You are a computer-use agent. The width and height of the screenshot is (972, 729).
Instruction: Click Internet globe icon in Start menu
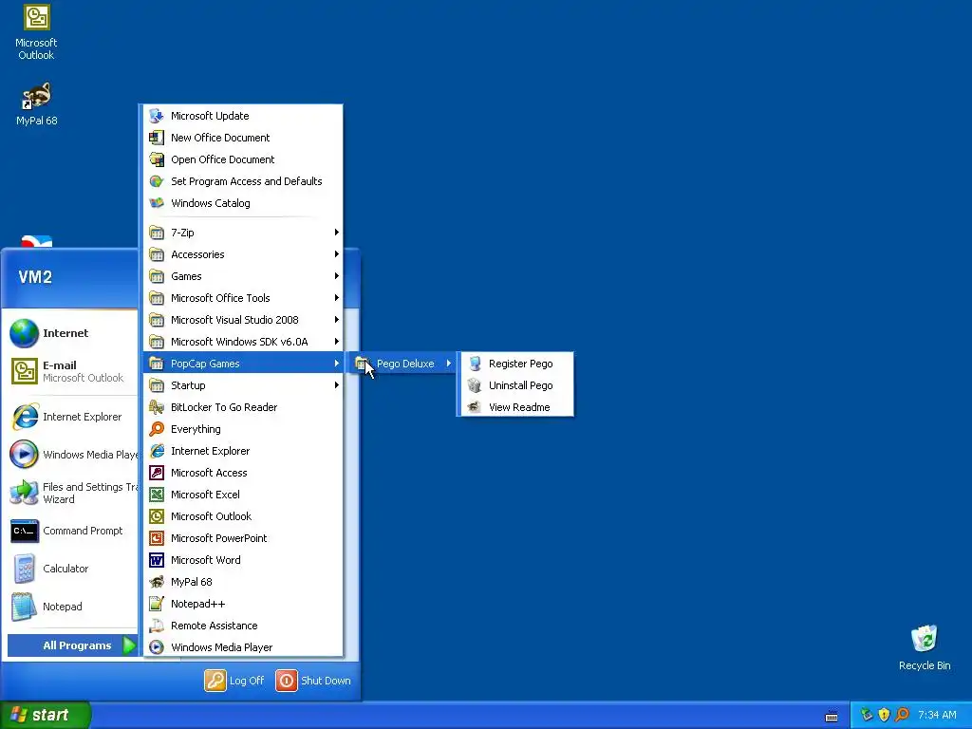pos(24,333)
